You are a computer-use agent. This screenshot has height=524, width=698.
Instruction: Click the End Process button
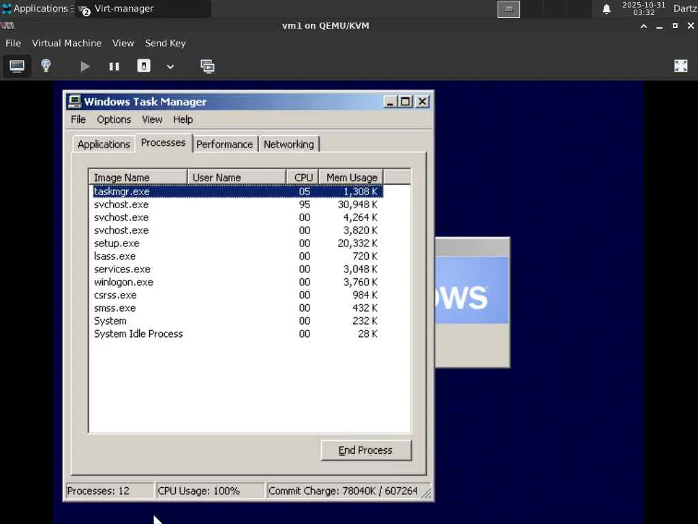pos(366,450)
